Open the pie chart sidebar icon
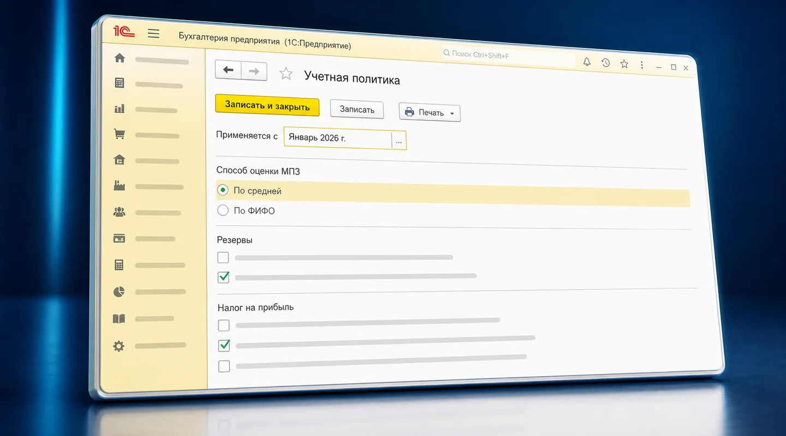This screenshot has height=436, width=786. (x=119, y=292)
